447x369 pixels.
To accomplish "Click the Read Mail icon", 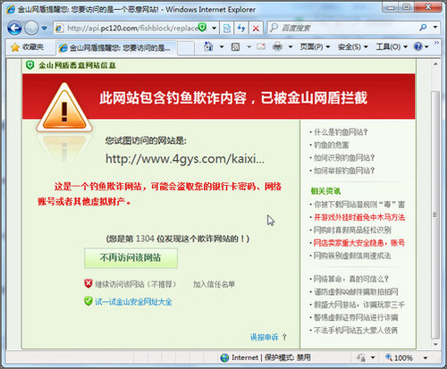I will pyautogui.click(x=261, y=46).
